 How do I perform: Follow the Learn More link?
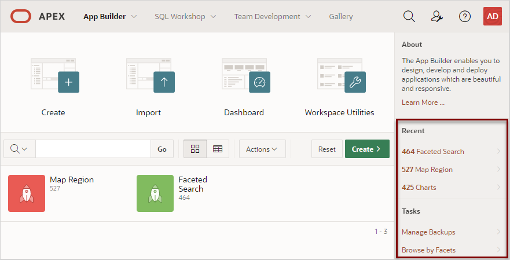point(423,102)
